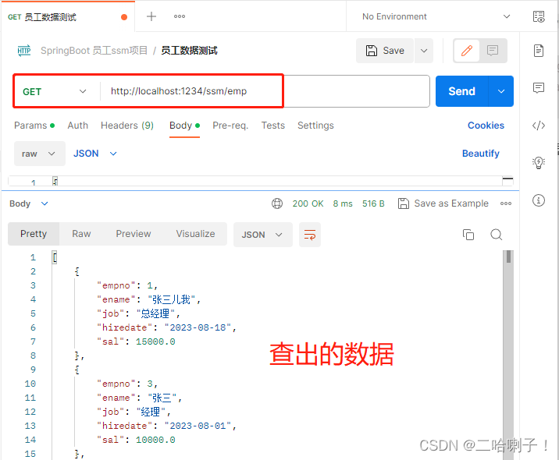Select the Pretty response view
559x460 pixels.
coord(34,234)
